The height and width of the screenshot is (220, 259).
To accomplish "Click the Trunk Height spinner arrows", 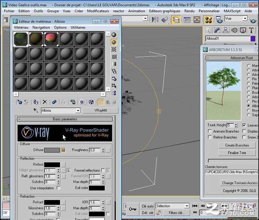I will (x=236, y=126).
